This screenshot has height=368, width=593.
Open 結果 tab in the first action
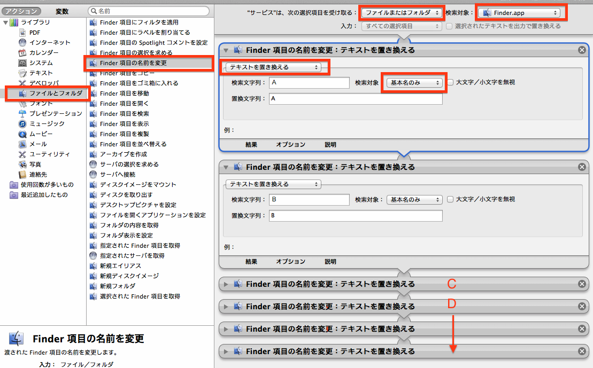pyautogui.click(x=251, y=145)
